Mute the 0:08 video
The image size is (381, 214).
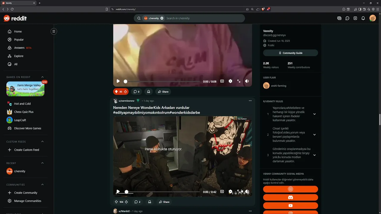[247, 81]
